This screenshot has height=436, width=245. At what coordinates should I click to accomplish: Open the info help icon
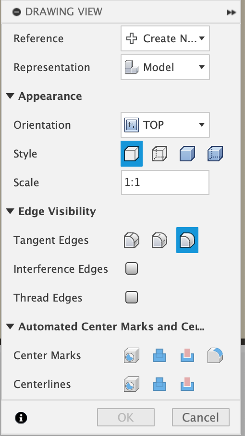21,418
